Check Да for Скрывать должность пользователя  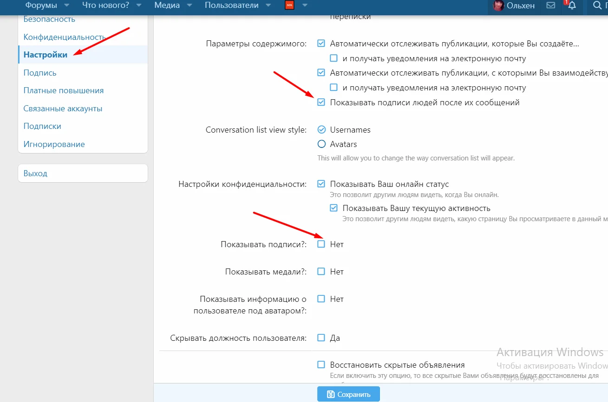point(321,338)
